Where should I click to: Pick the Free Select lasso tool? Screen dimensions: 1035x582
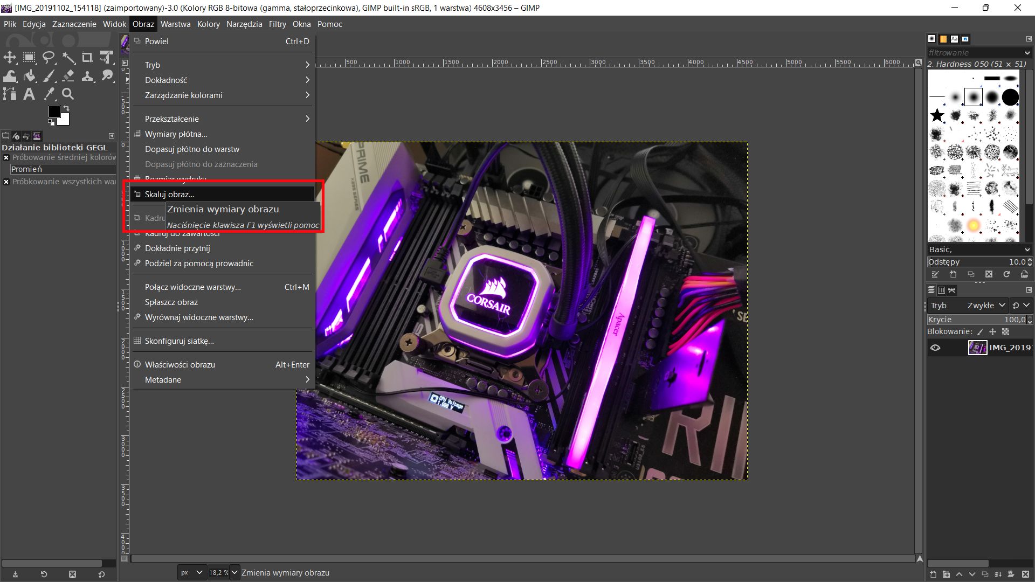pos(49,57)
